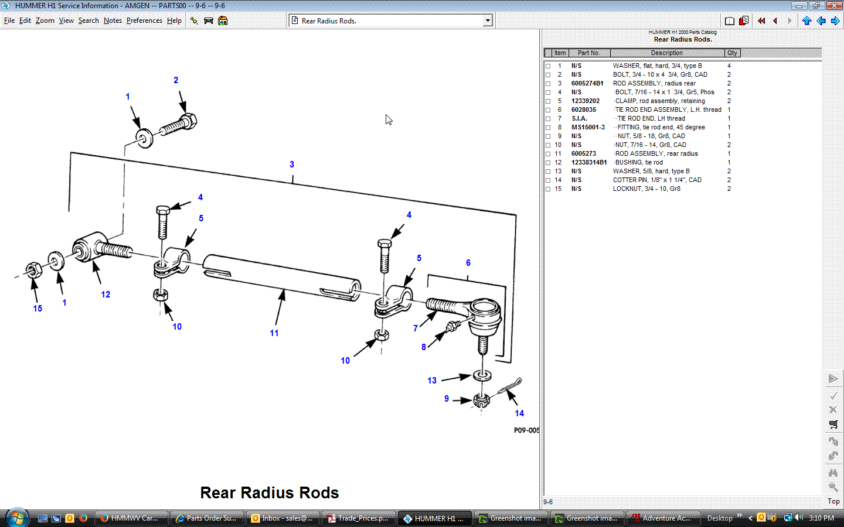The width and height of the screenshot is (844, 527).
Task: Open the Notes menu
Action: coord(113,20)
